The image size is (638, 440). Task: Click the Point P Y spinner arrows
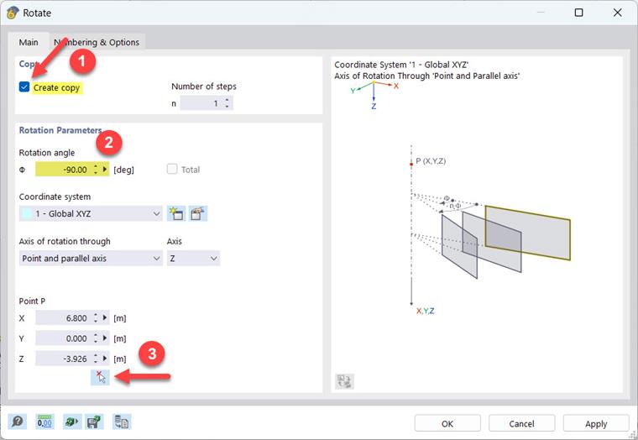click(96, 338)
